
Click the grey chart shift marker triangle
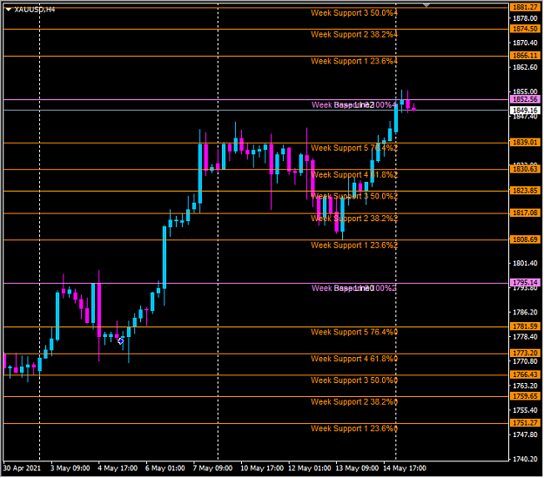coord(426,5)
